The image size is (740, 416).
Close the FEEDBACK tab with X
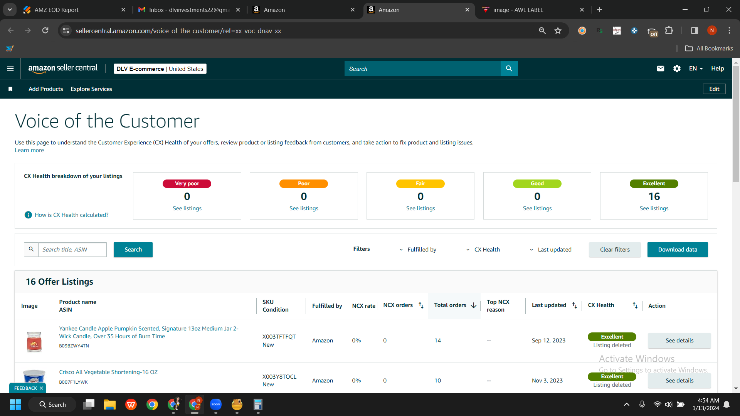coord(41,388)
